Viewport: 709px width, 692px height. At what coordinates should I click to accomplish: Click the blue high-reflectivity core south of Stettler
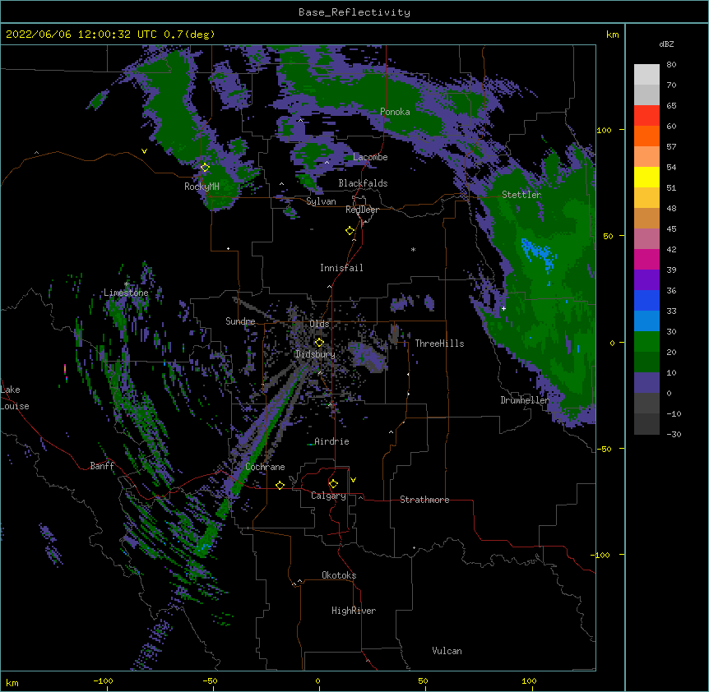[538, 254]
